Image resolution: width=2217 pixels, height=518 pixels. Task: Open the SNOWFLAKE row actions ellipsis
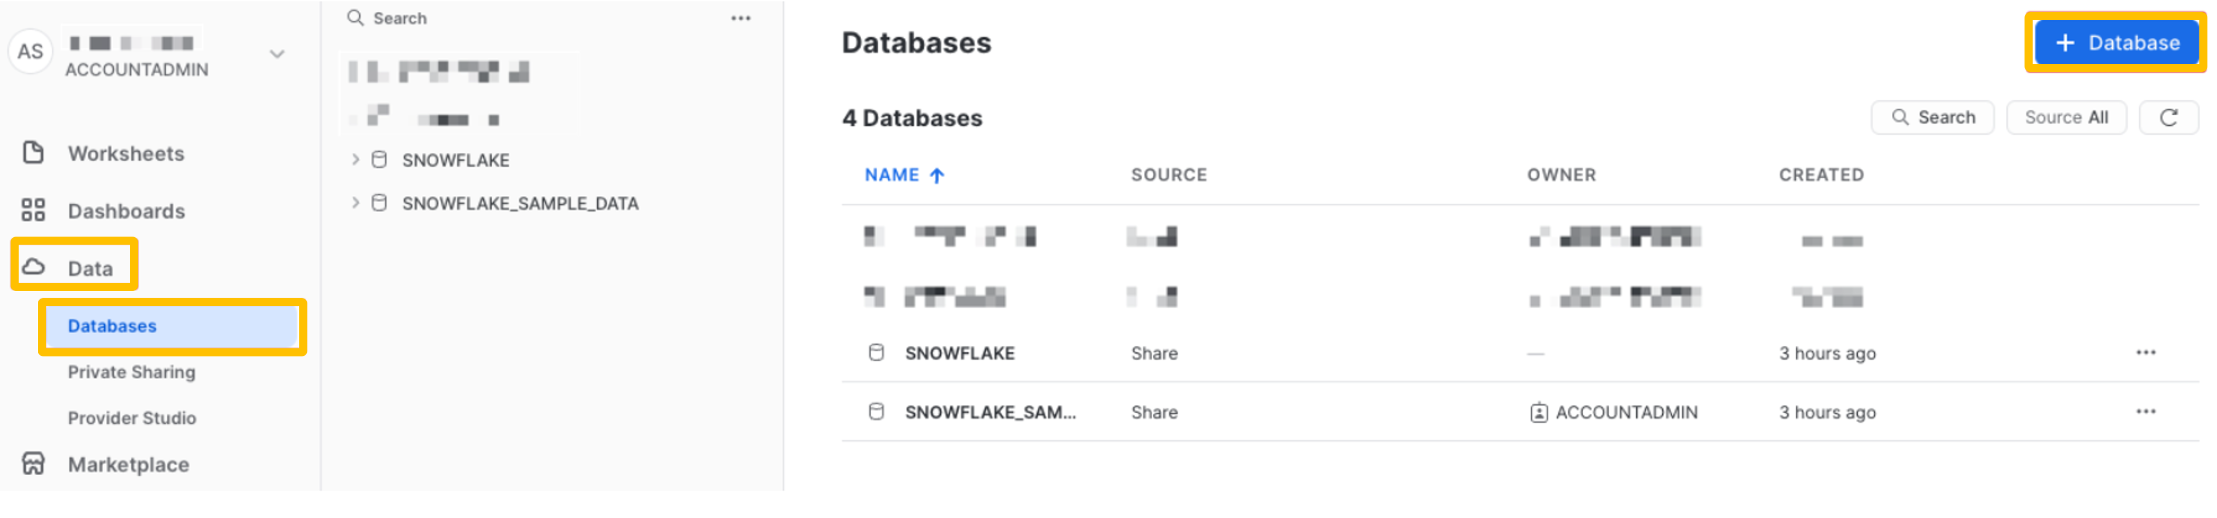pyautogui.click(x=2145, y=353)
